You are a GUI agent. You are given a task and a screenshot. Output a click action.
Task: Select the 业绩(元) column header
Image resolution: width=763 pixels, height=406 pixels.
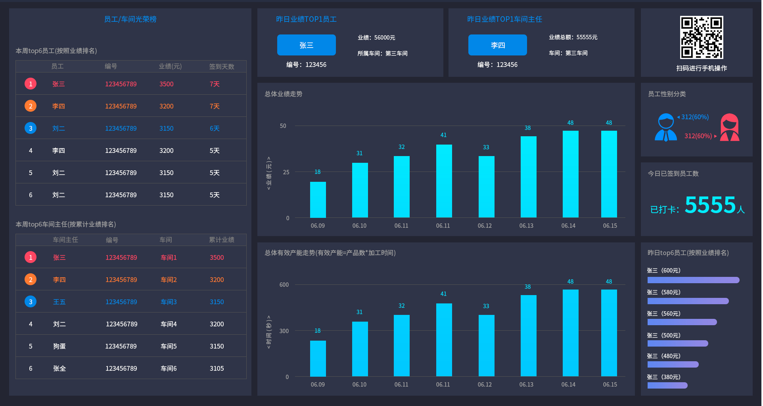(170, 67)
